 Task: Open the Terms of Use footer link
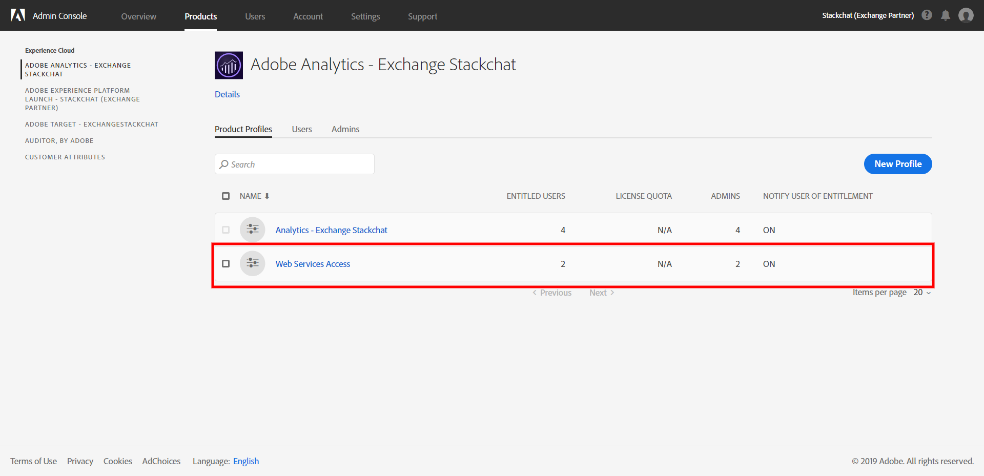click(34, 461)
